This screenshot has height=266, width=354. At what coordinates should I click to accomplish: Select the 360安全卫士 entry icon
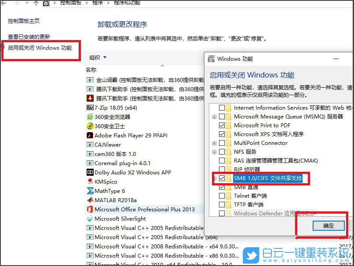(90, 127)
